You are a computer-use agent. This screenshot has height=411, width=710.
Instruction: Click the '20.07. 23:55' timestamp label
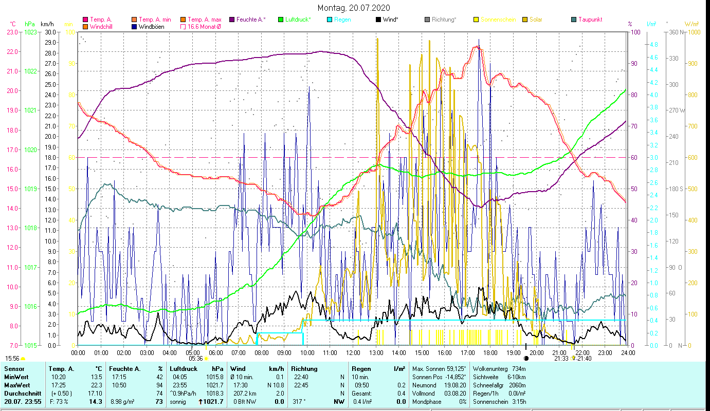point(23,402)
